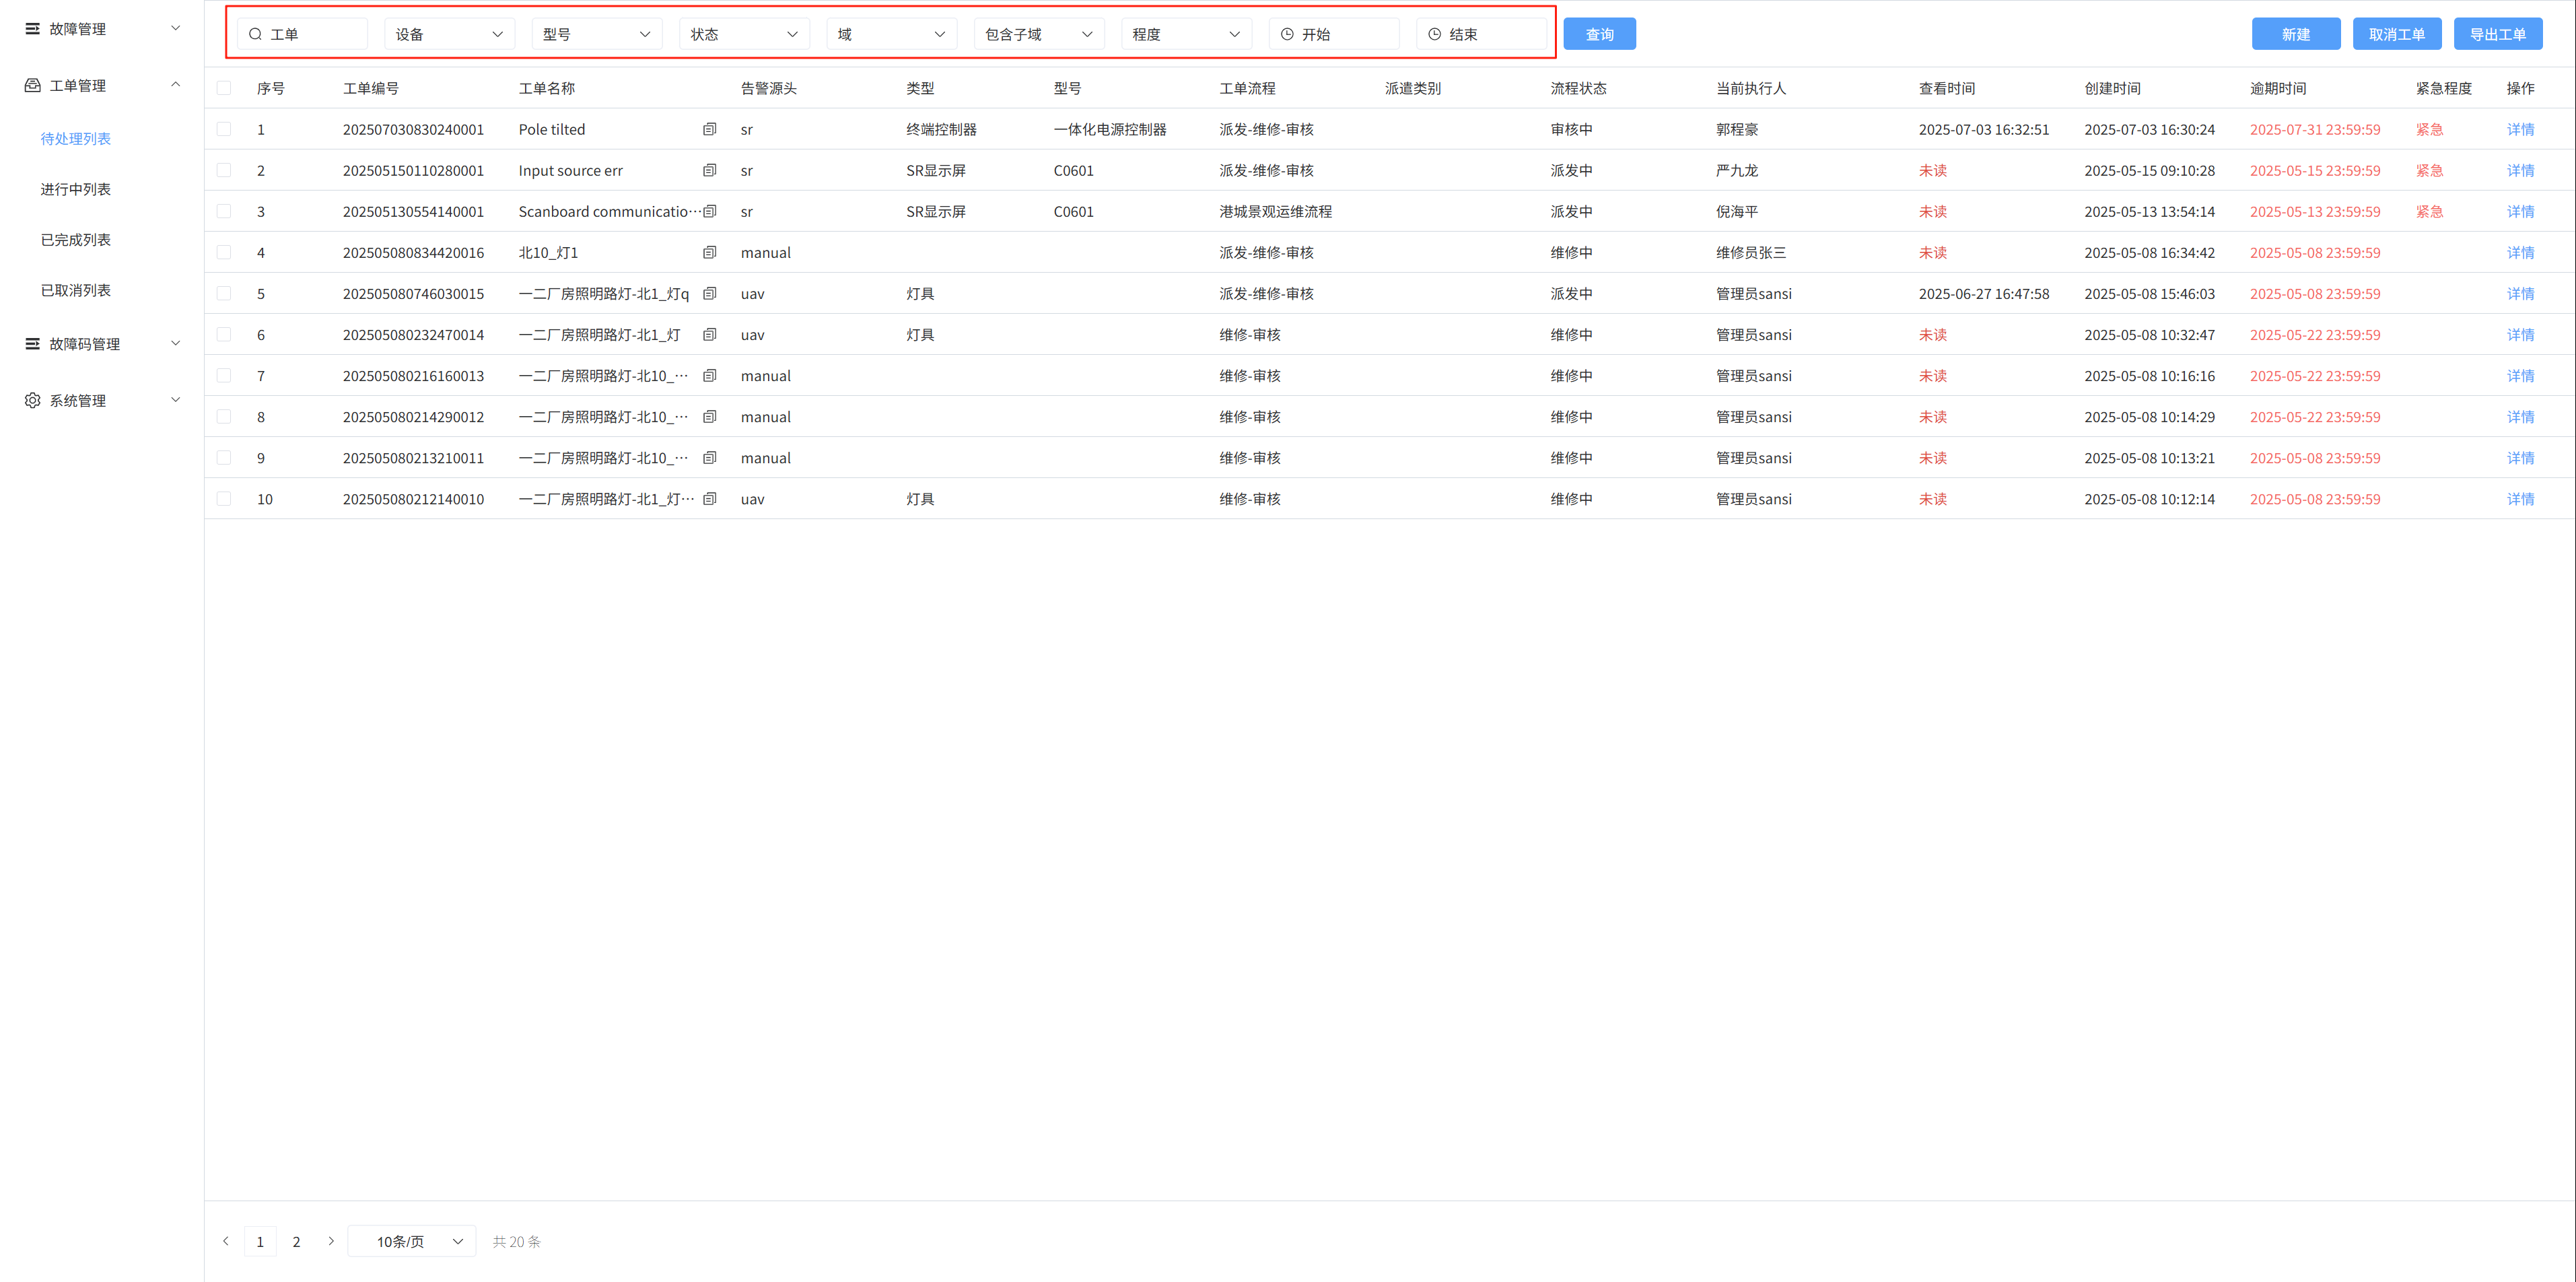Click the 逾期时间 column header
2576x1282 pixels.
point(2278,88)
